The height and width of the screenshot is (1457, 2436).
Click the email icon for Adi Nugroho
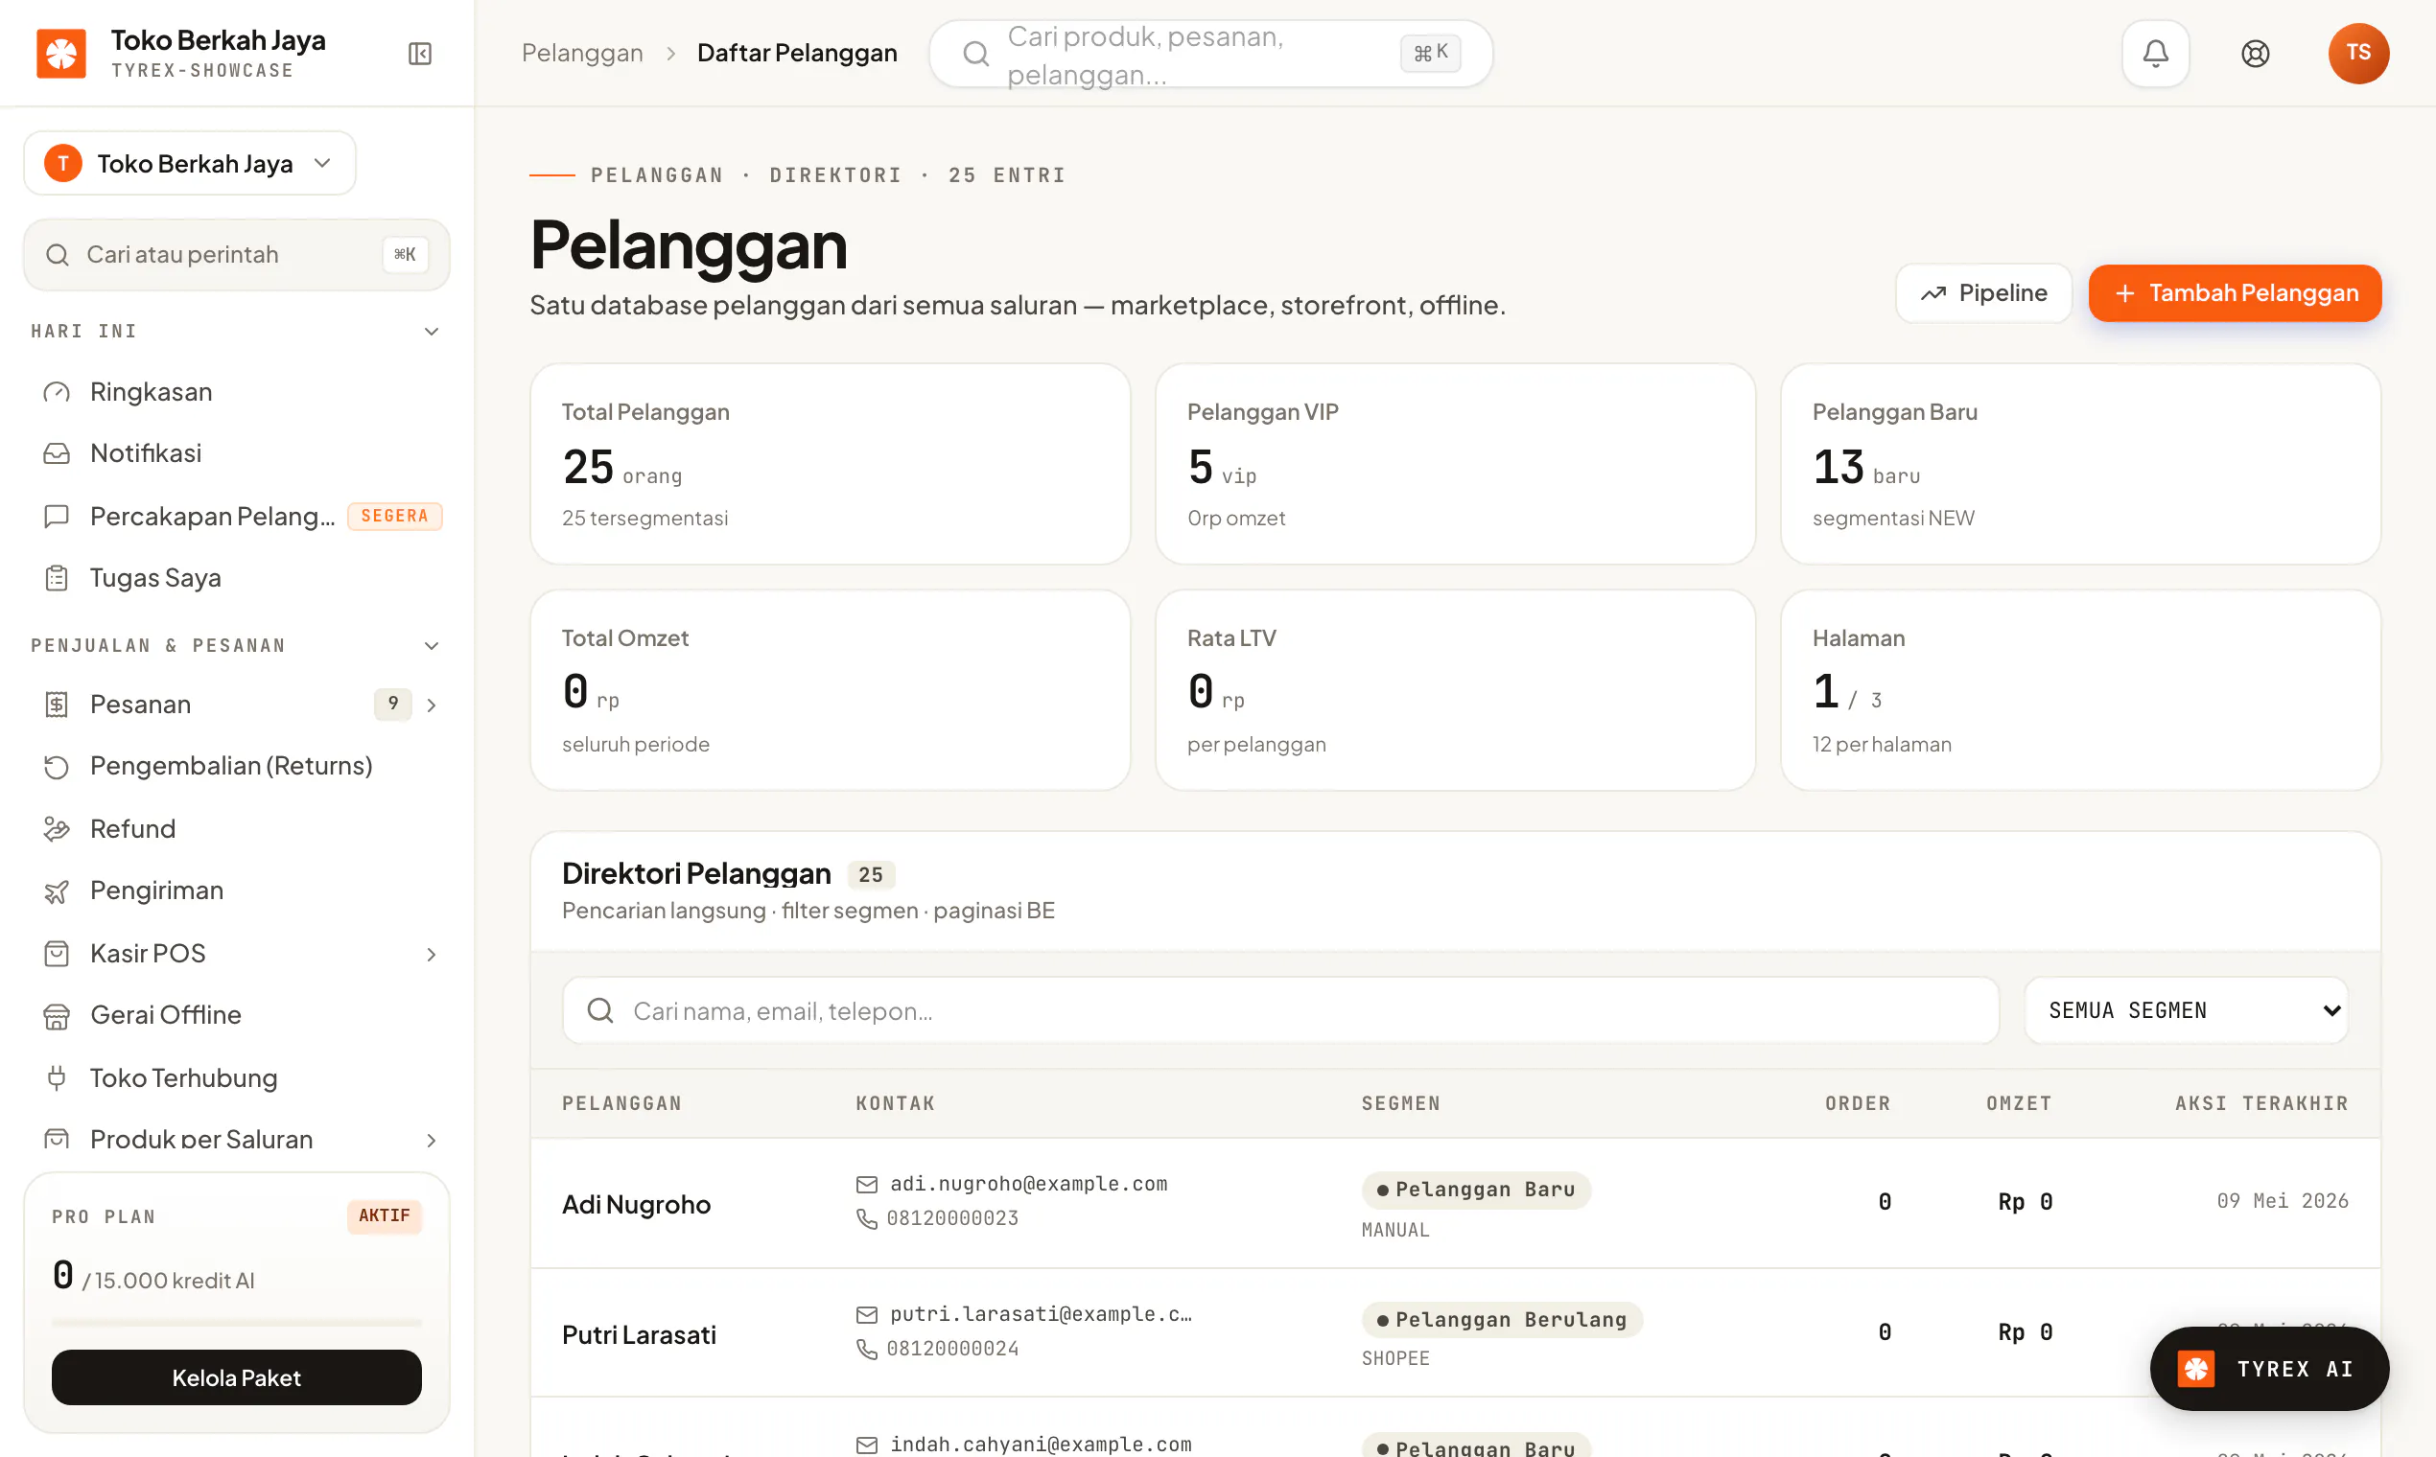(x=866, y=1184)
